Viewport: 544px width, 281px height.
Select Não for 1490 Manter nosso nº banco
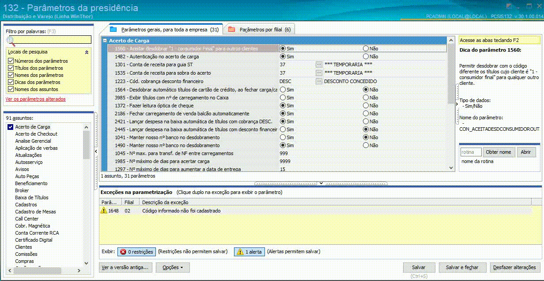click(x=366, y=145)
